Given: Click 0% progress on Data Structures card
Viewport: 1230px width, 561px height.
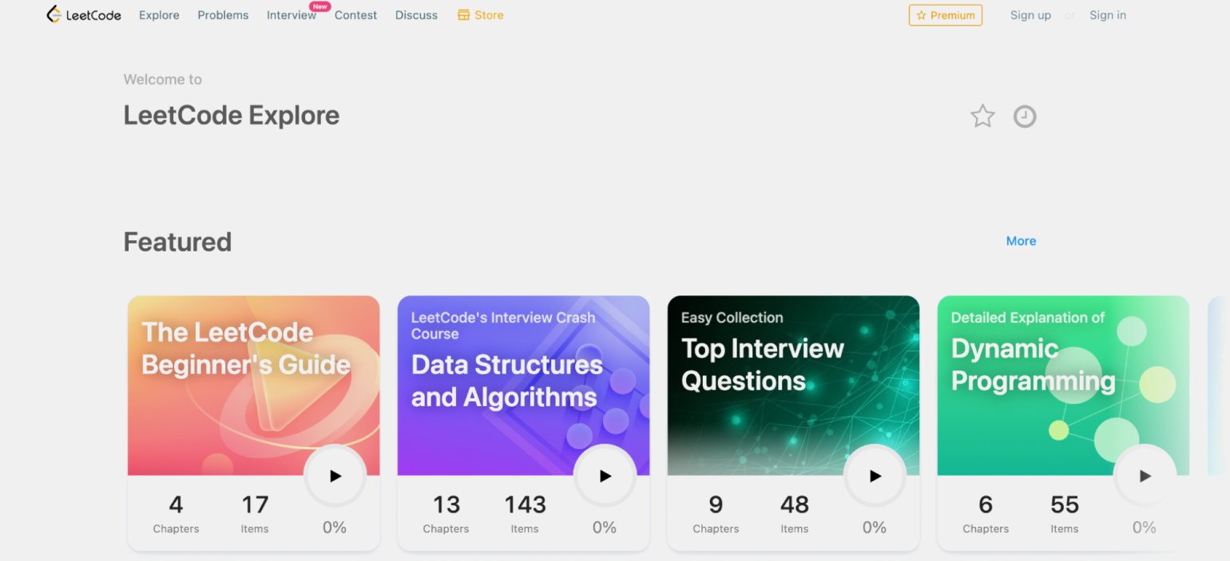Looking at the screenshot, I should coord(605,527).
